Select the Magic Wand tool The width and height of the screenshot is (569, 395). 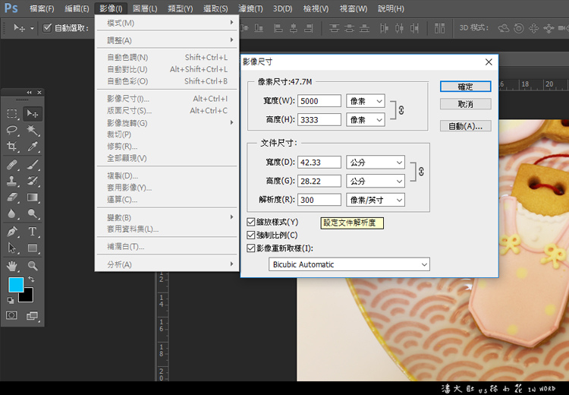click(x=33, y=130)
